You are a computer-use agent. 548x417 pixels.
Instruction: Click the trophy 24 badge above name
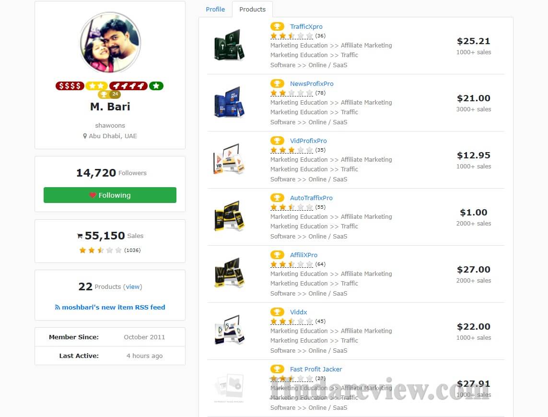[x=109, y=94]
